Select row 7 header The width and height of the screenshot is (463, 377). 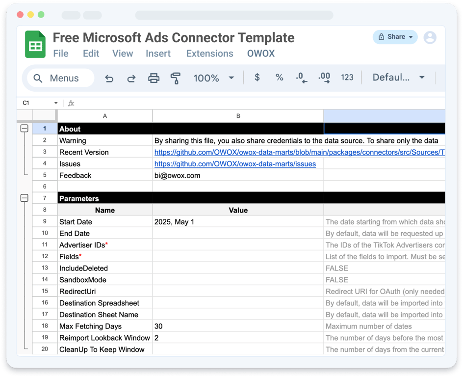click(45, 198)
